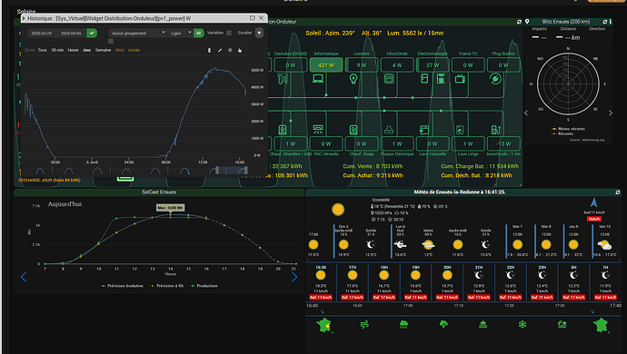
Task: Refresh the Distribution-Onduleur widget
Action: (x=519, y=22)
